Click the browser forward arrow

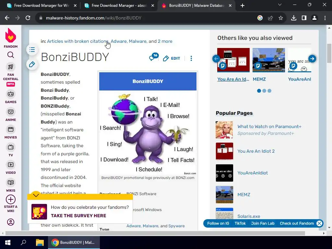[x=18, y=18]
